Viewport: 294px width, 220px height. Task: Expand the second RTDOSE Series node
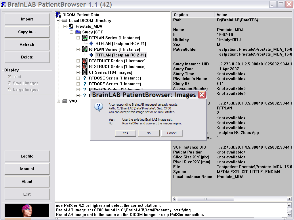(78, 84)
